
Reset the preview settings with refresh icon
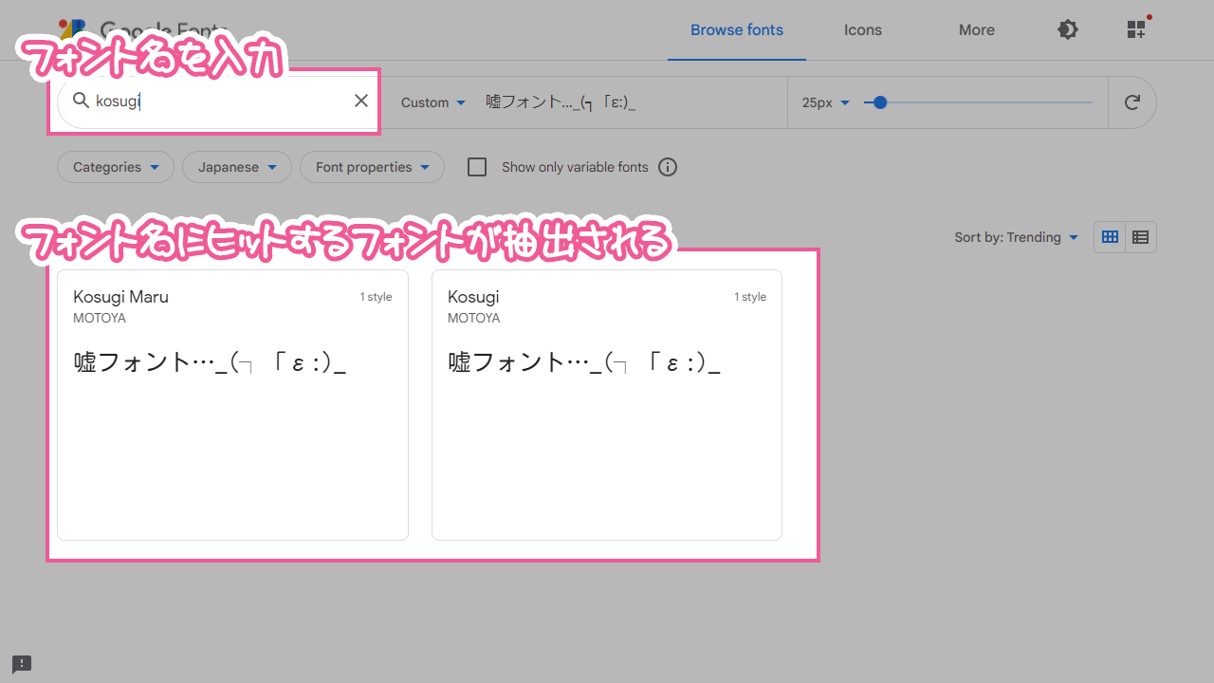point(1131,102)
